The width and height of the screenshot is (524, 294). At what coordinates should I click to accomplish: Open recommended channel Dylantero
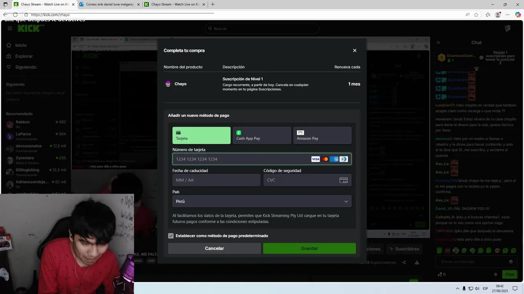[36, 160]
